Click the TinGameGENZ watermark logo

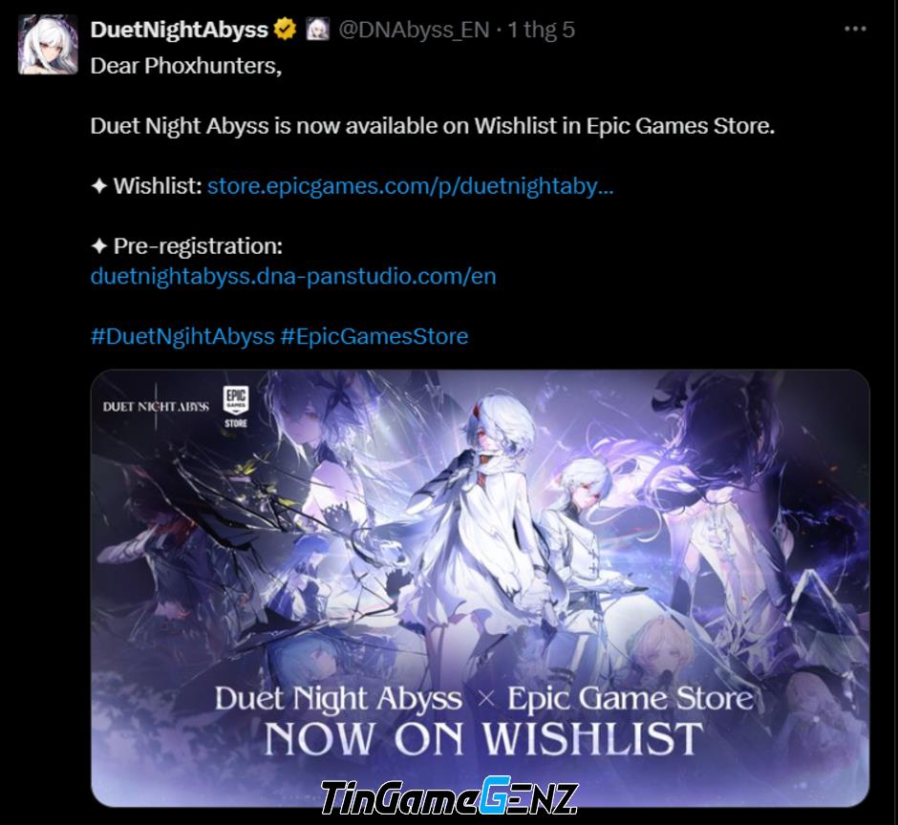pyautogui.click(x=450, y=796)
